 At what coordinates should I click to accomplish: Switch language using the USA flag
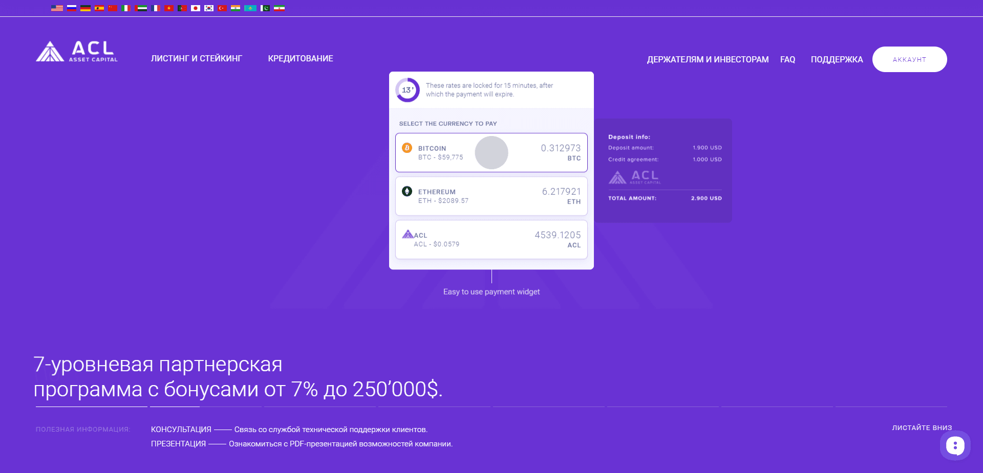pos(57,8)
